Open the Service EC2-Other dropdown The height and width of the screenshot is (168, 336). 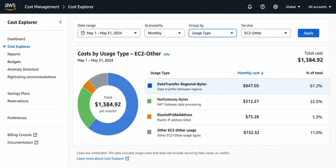point(266,33)
